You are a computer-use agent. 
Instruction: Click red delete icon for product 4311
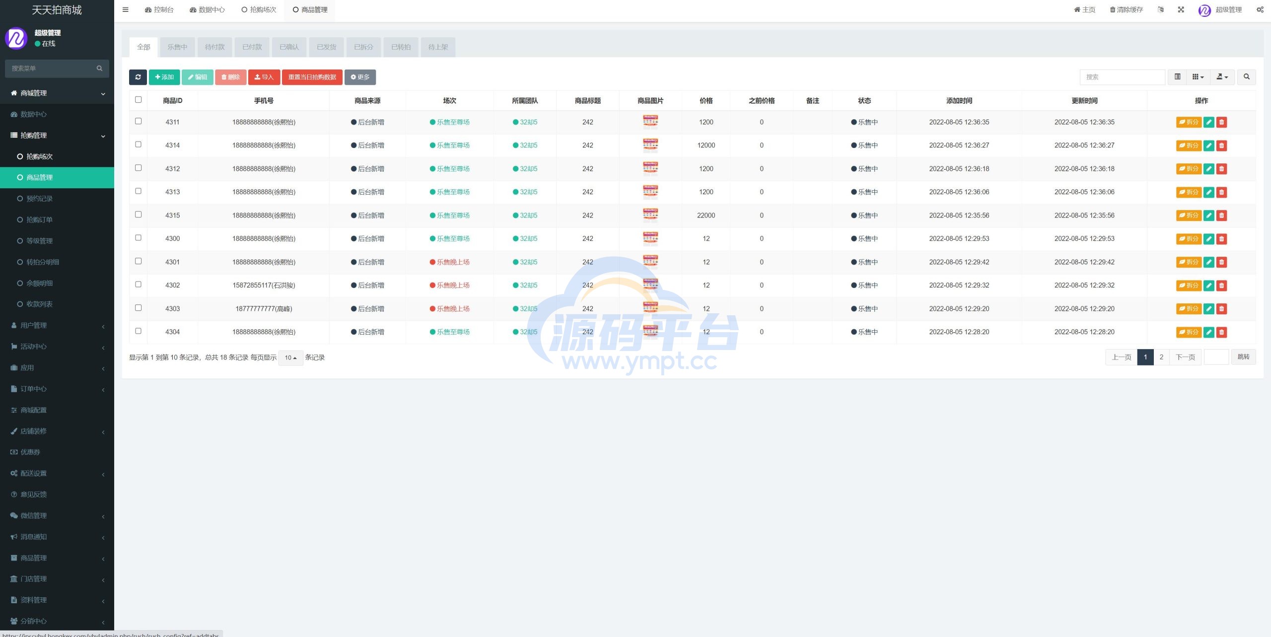[1222, 122]
